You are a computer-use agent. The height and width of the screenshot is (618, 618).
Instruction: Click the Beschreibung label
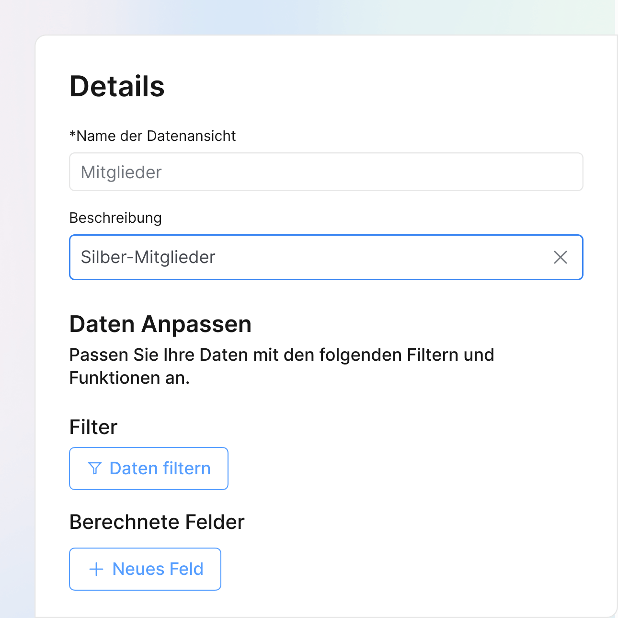click(x=115, y=218)
